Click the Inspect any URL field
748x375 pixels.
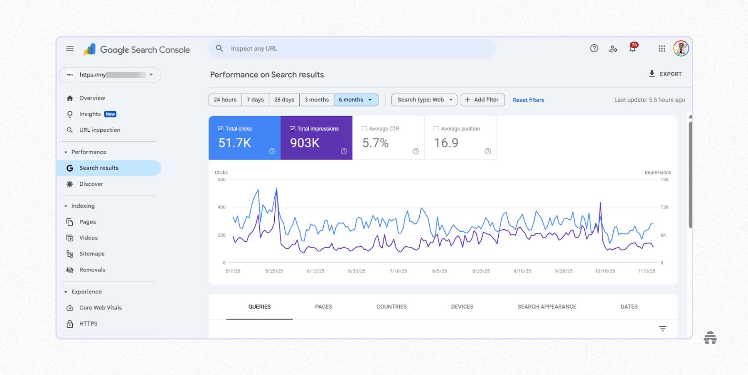[x=352, y=49]
